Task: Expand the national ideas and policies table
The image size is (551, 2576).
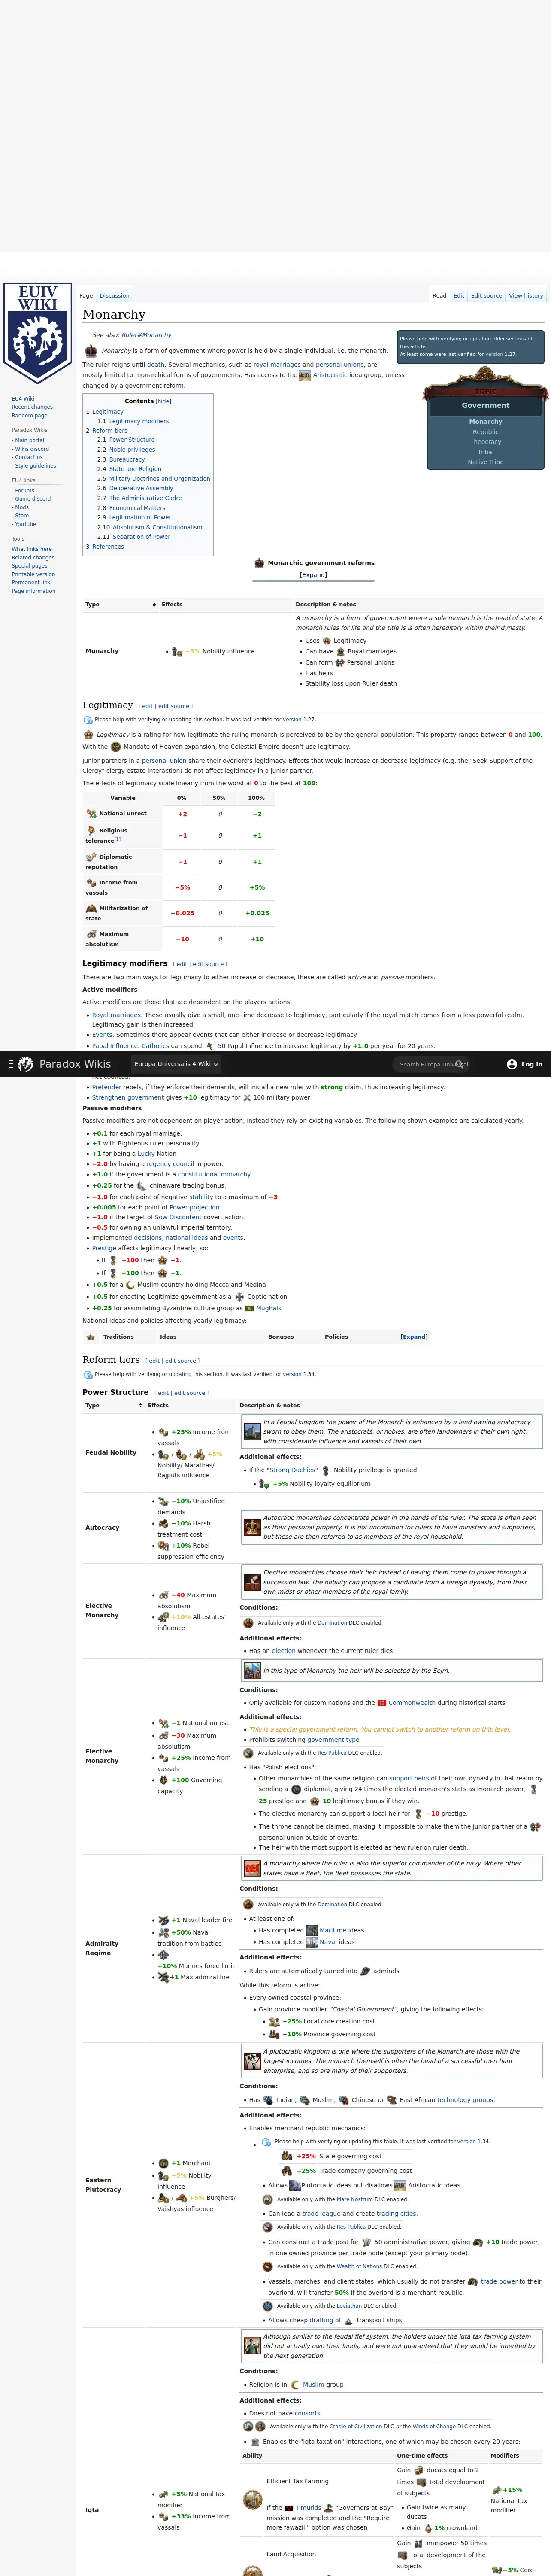Action: pos(414,1336)
